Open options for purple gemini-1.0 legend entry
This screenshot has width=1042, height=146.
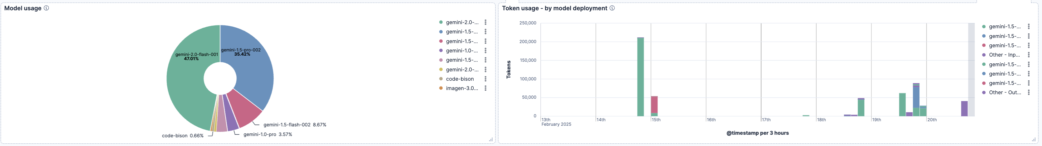[x=486, y=51]
